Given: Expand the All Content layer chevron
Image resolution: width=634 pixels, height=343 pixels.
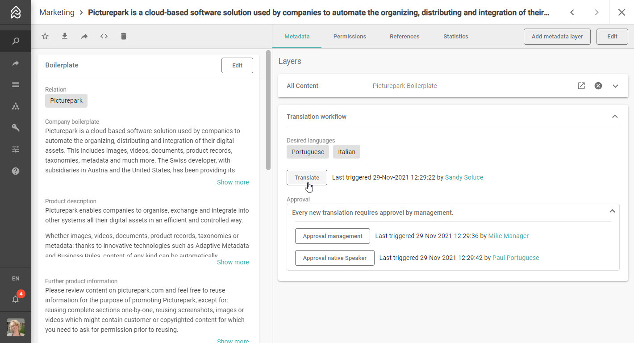Looking at the screenshot, I should (615, 86).
